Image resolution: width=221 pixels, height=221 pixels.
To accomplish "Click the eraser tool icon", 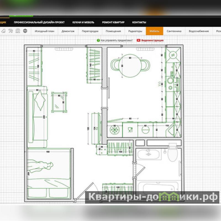I will click(x=4, y=31).
